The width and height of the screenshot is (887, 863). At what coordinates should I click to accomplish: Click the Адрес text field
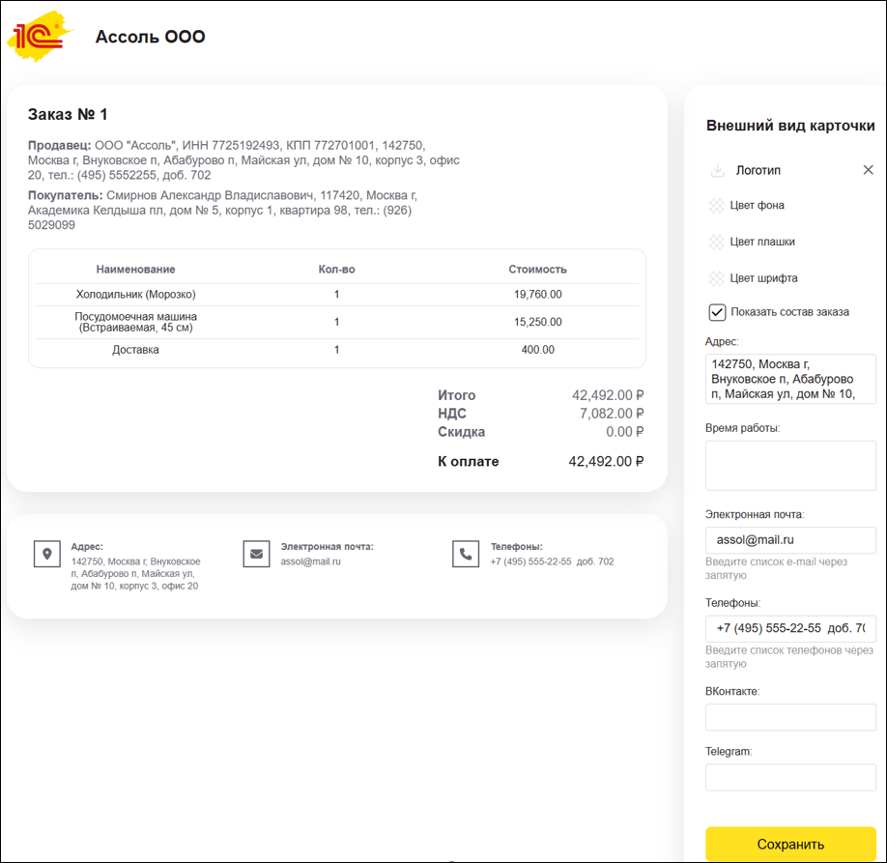[790, 379]
